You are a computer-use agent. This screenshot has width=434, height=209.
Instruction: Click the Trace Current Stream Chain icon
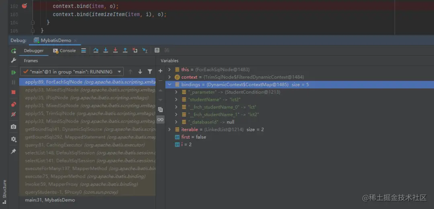[167, 50]
